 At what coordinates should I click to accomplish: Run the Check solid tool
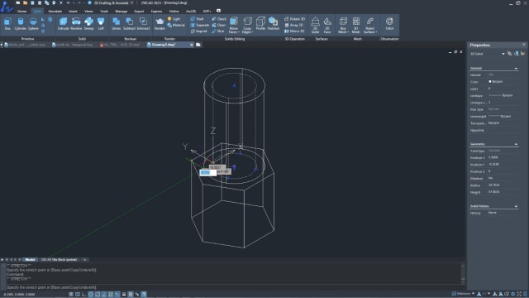(x=219, y=19)
